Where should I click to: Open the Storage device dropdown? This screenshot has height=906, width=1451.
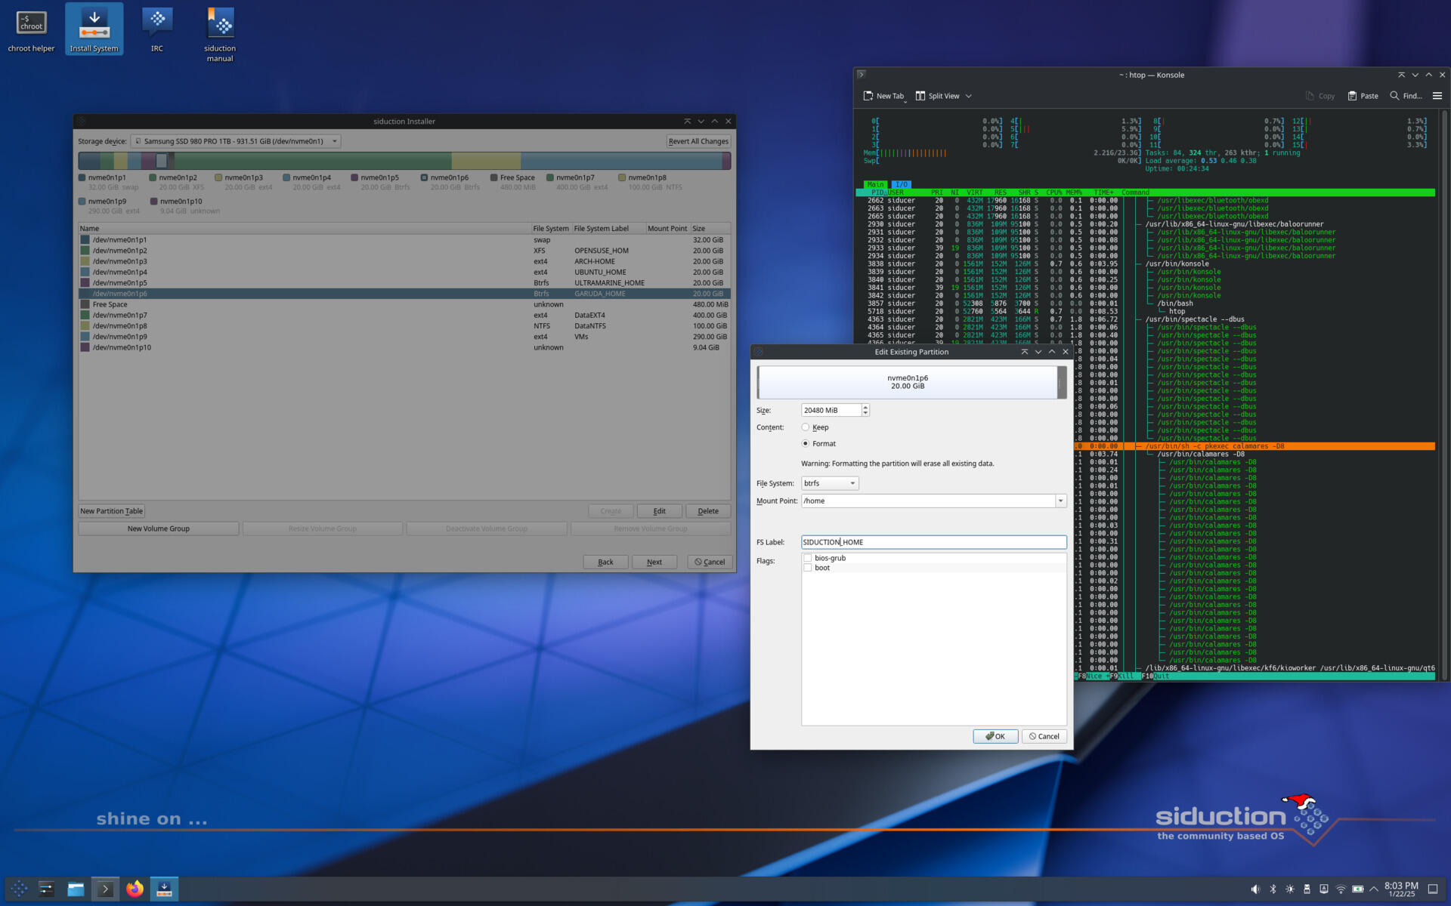click(x=236, y=141)
